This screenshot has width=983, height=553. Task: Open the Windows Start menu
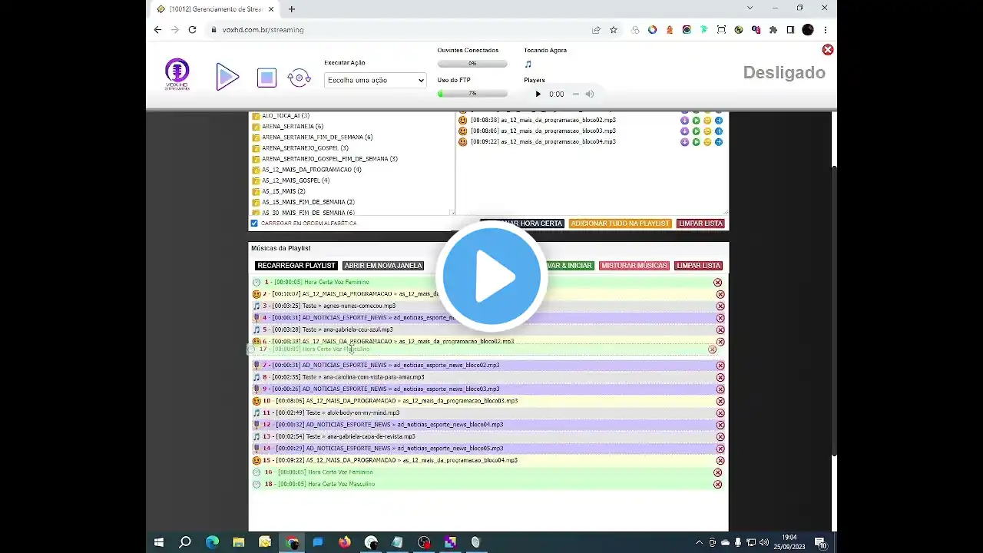pos(159,542)
